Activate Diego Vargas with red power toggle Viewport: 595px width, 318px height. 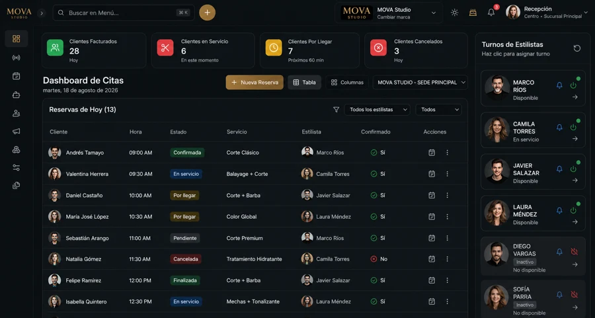pos(574,252)
